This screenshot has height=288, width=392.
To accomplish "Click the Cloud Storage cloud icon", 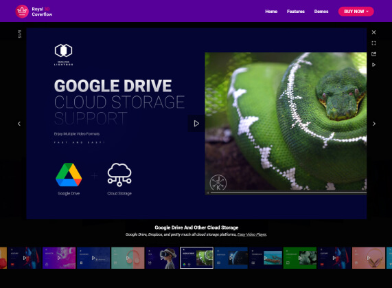I will [x=119, y=175].
